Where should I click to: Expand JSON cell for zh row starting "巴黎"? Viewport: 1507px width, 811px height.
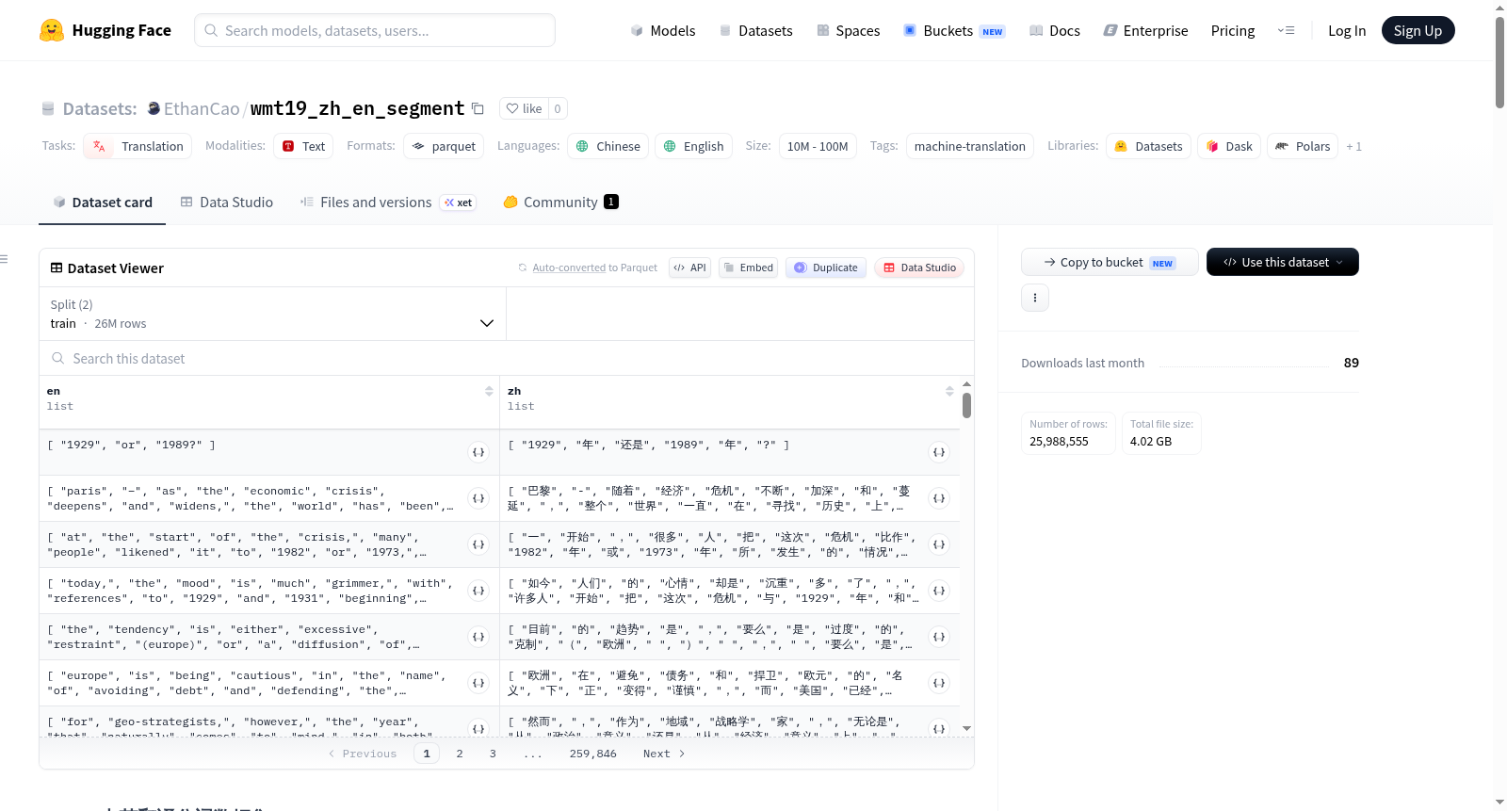pyautogui.click(x=939, y=498)
